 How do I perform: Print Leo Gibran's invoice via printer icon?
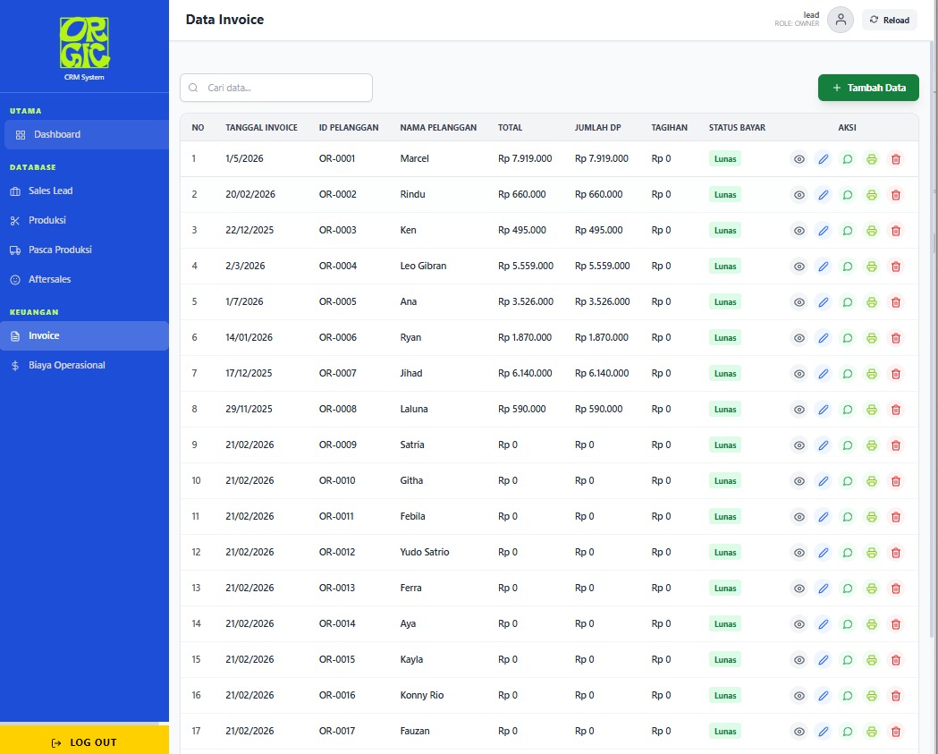(872, 267)
